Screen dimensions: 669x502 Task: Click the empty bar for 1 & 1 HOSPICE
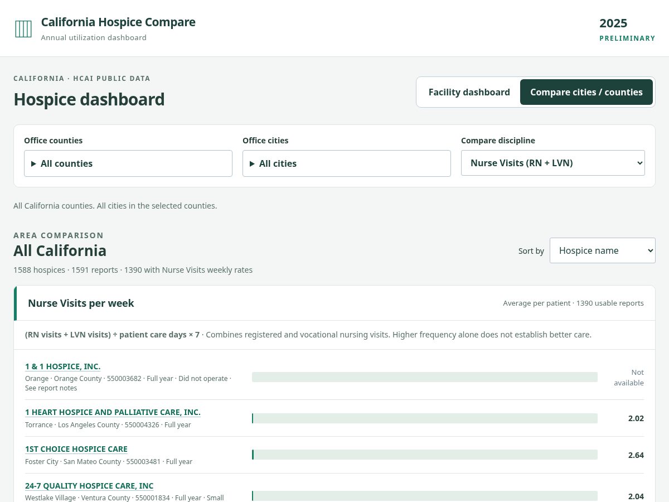(x=425, y=377)
